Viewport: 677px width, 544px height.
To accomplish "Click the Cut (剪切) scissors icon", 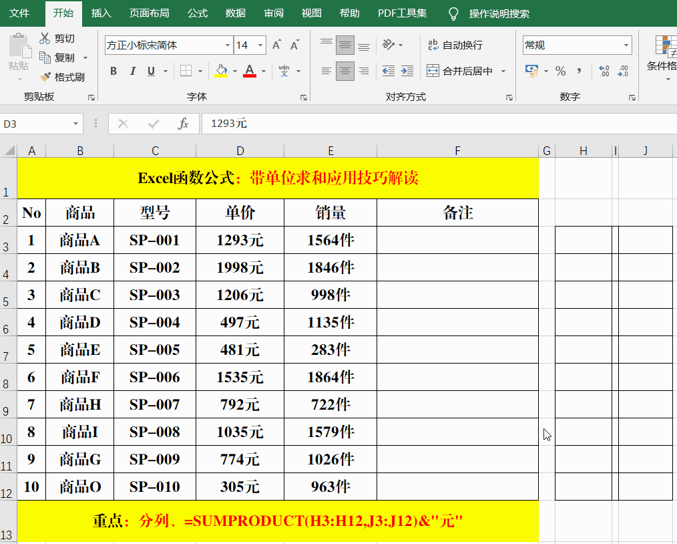I will click(x=45, y=38).
